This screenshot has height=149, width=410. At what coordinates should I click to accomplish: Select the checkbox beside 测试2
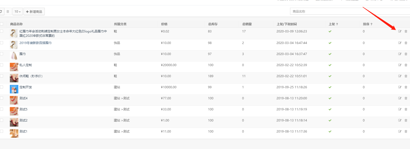[x=2, y=120]
